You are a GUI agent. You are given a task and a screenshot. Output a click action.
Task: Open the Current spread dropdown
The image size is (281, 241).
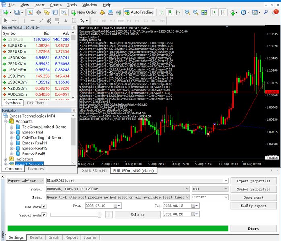coord(210,197)
